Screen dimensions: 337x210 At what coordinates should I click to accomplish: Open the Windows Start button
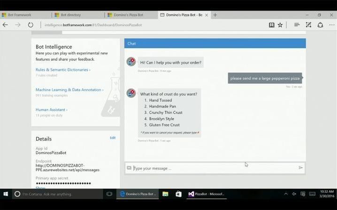point(6,194)
